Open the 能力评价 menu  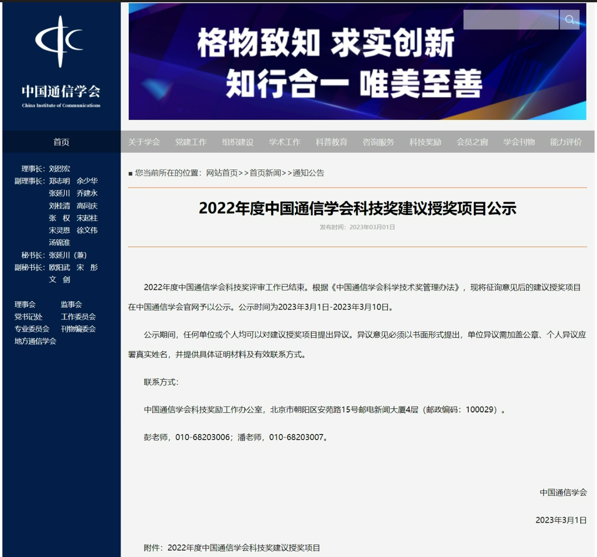click(566, 142)
